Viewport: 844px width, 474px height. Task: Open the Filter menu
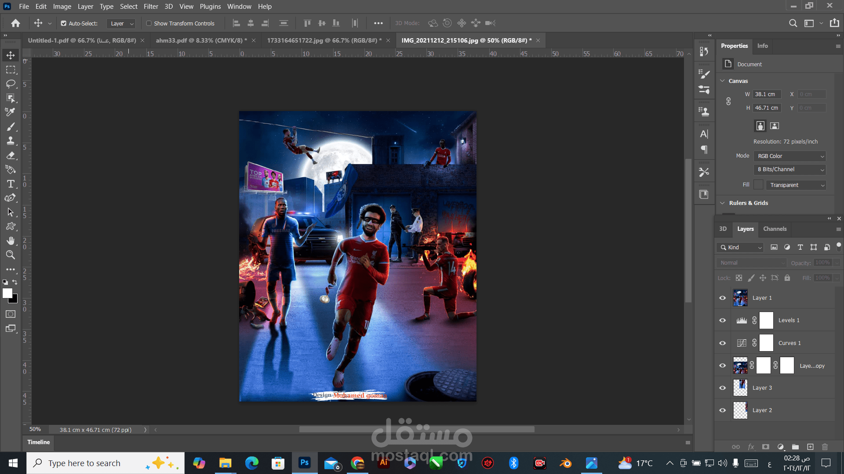(x=151, y=7)
